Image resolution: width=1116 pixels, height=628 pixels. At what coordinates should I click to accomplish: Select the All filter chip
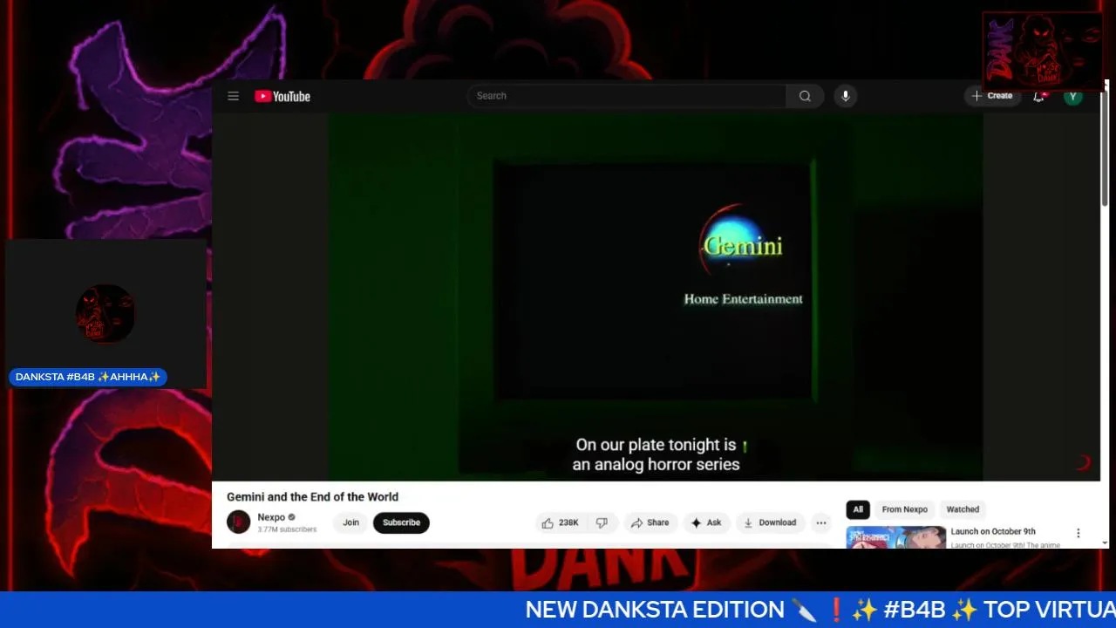click(858, 509)
